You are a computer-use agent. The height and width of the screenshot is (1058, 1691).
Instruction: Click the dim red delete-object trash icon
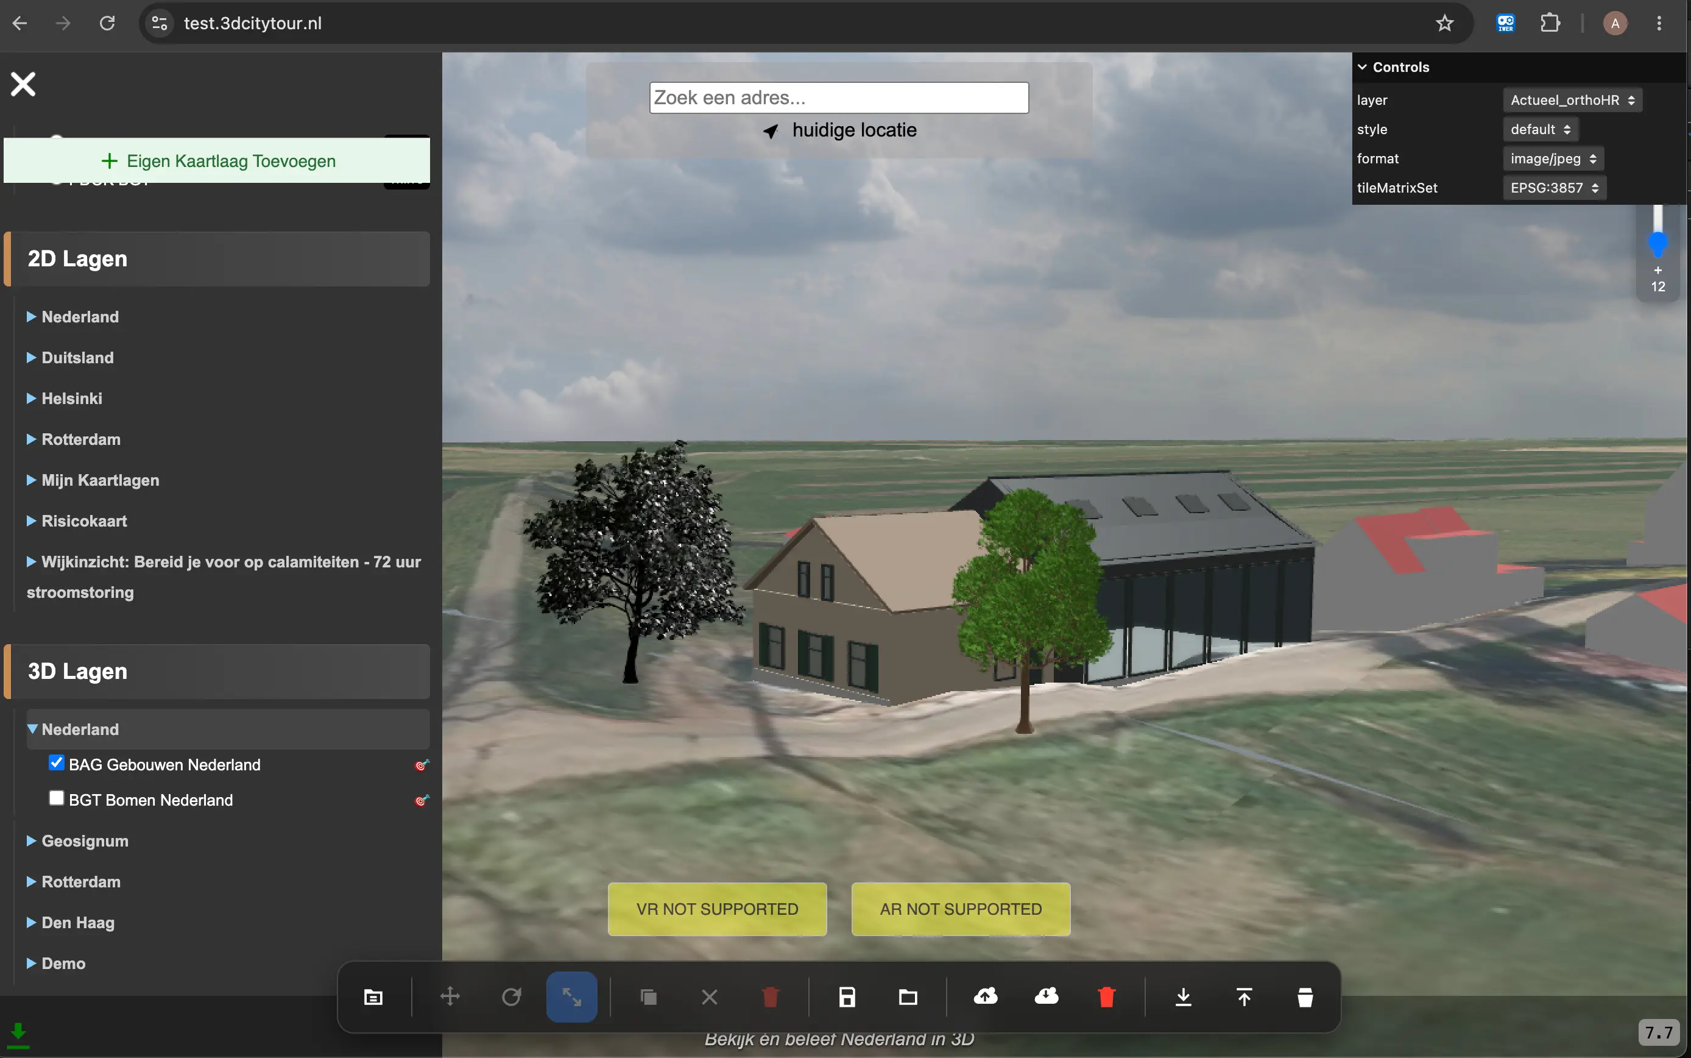point(770,996)
